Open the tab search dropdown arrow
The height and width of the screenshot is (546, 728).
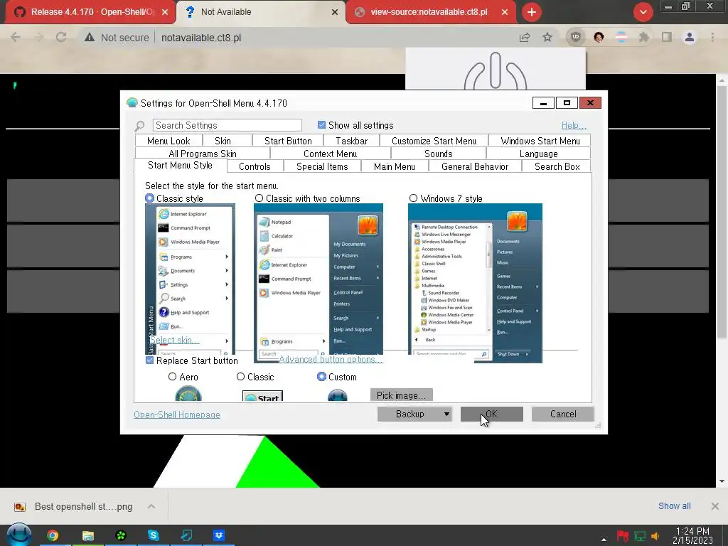pyautogui.click(x=643, y=12)
